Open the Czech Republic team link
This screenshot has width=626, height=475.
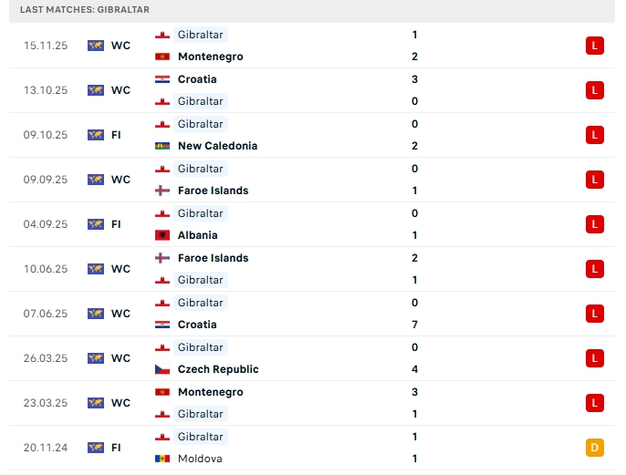click(218, 369)
